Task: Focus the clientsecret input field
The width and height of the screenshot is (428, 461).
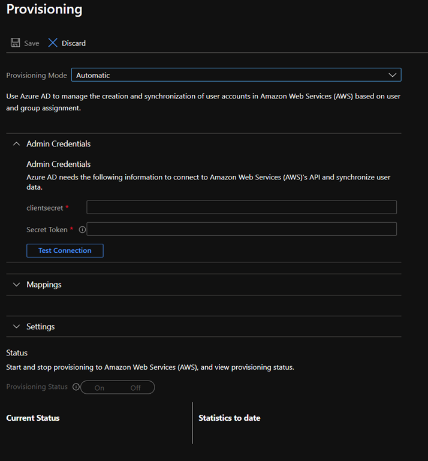Action: point(242,208)
